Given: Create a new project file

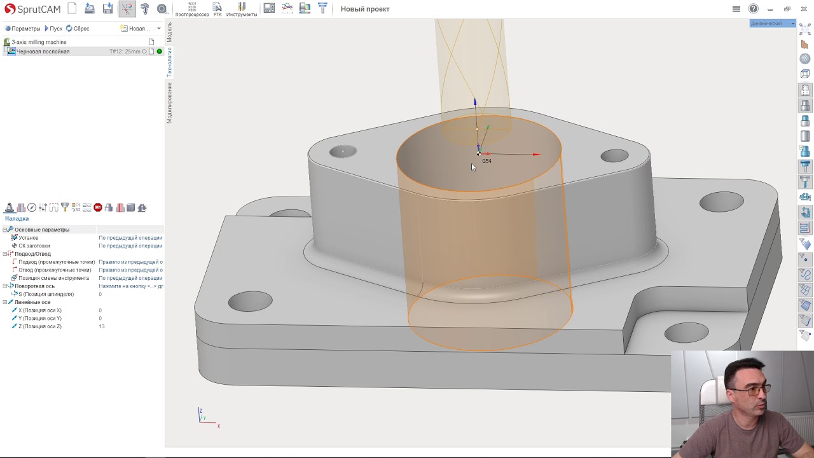Looking at the screenshot, I should coord(72,9).
